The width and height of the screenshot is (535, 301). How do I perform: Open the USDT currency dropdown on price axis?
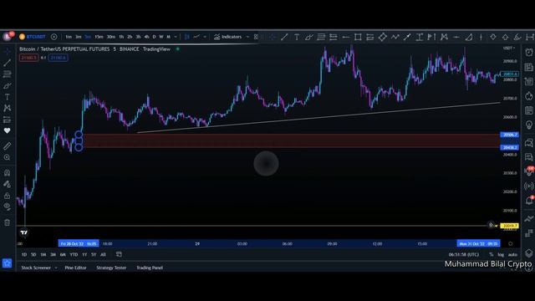coord(509,48)
